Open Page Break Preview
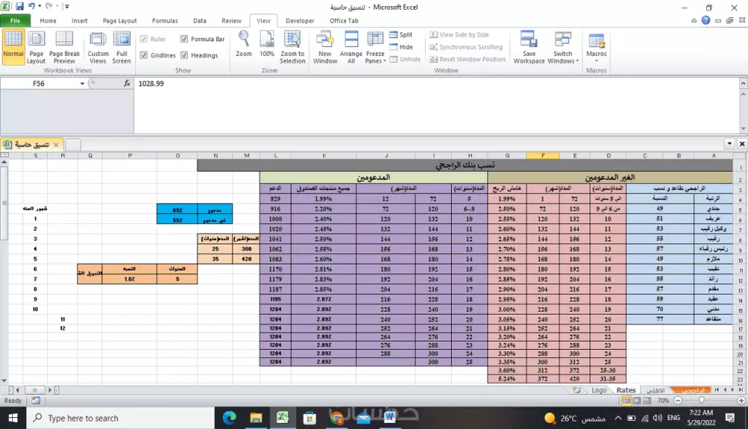 tap(64, 47)
